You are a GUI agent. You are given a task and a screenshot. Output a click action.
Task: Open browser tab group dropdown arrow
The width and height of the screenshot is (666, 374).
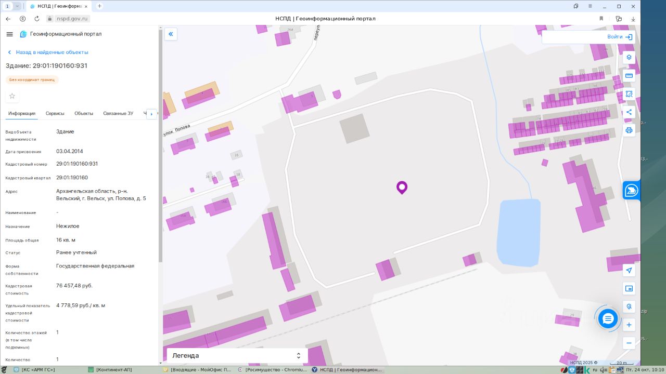(x=17, y=6)
